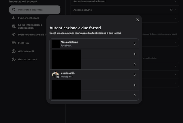Open chevron of redacted row above Instagram

pos(135,64)
